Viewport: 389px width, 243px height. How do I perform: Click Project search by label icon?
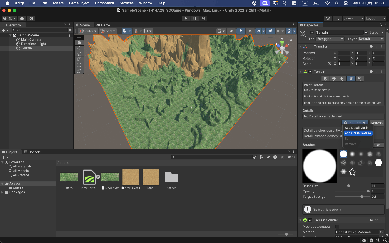pos(268,157)
